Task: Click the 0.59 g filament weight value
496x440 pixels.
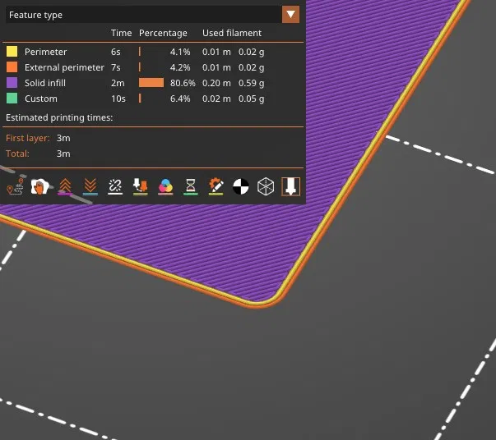Action: coord(251,84)
